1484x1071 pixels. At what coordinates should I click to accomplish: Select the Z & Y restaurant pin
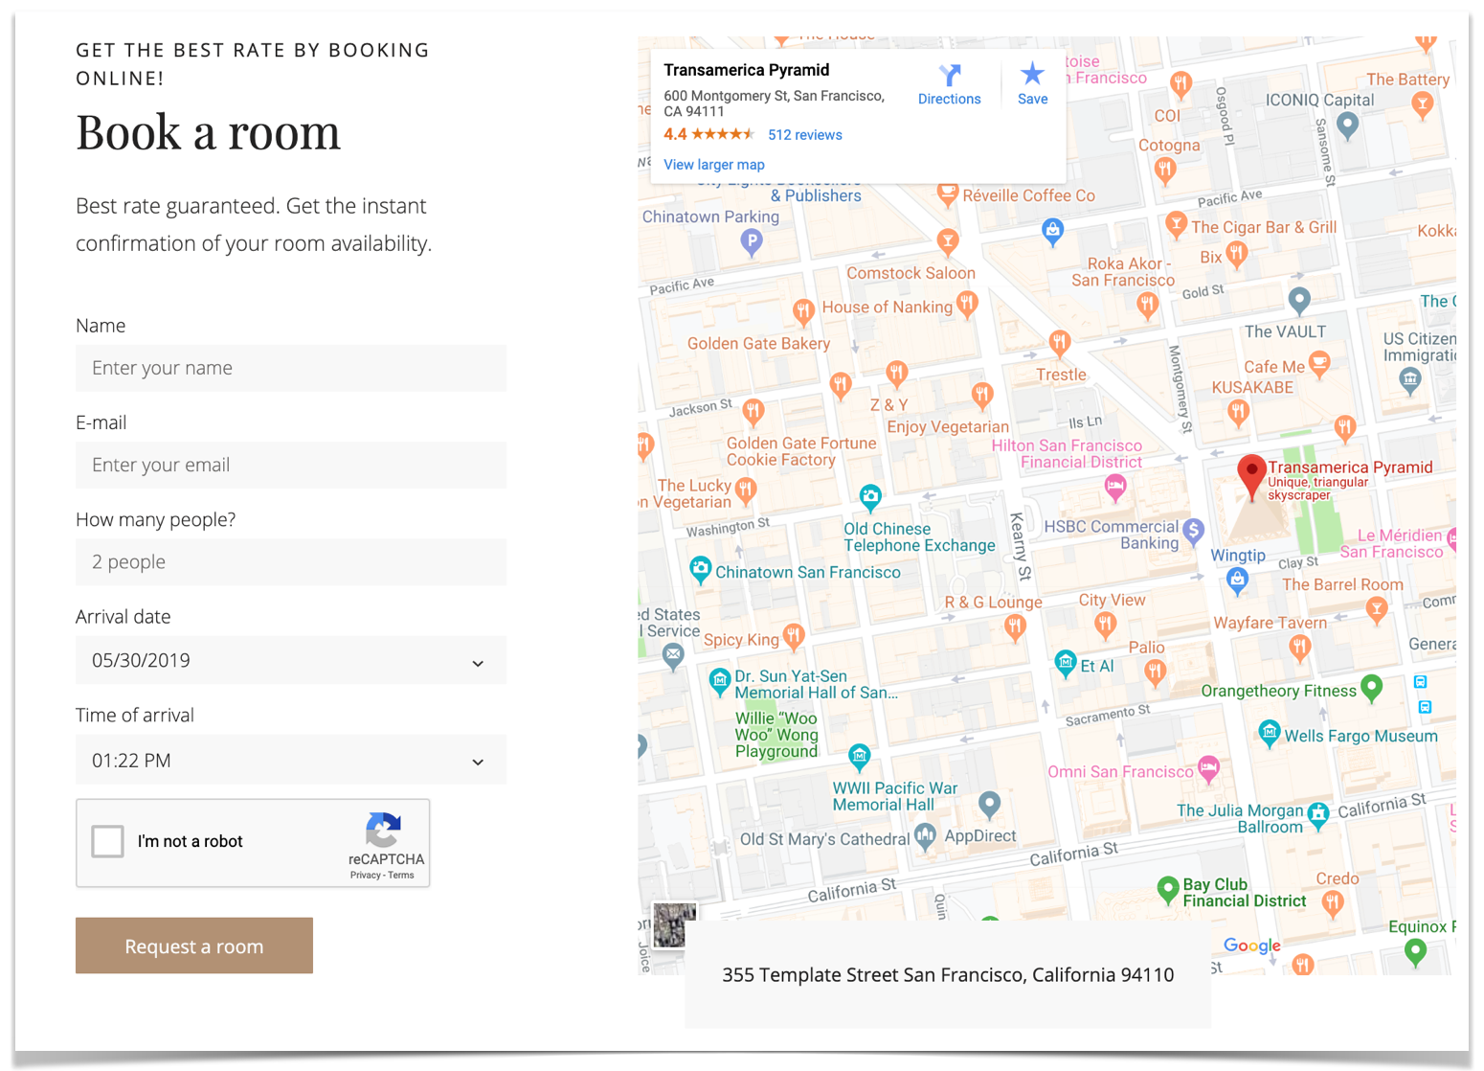pyautogui.click(x=896, y=373)
